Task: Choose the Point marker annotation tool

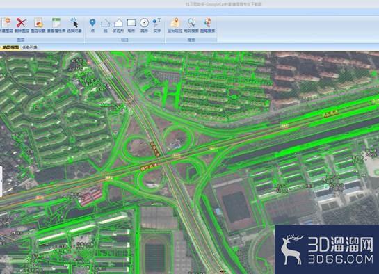Action: tap(92, 25)
